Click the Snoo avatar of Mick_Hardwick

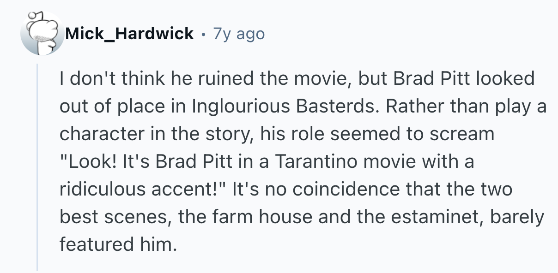pyautogui.click(x=42, y=34)
